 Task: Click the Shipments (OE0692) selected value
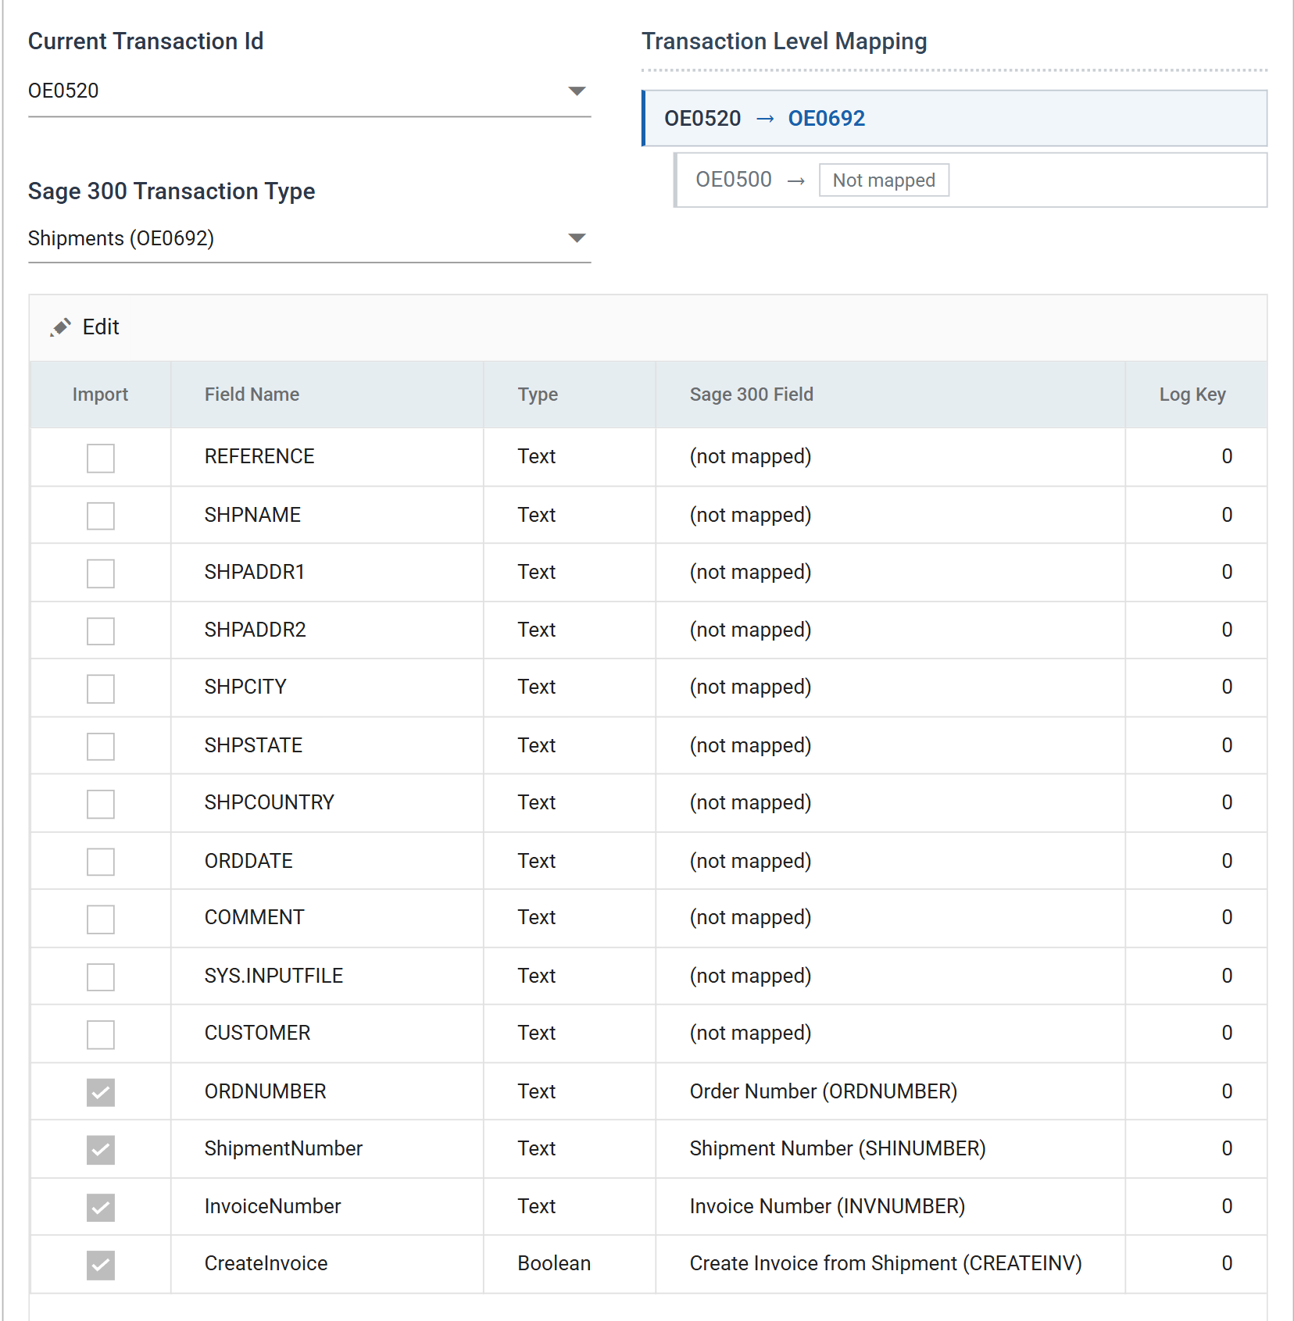click(x=121, y=238)
